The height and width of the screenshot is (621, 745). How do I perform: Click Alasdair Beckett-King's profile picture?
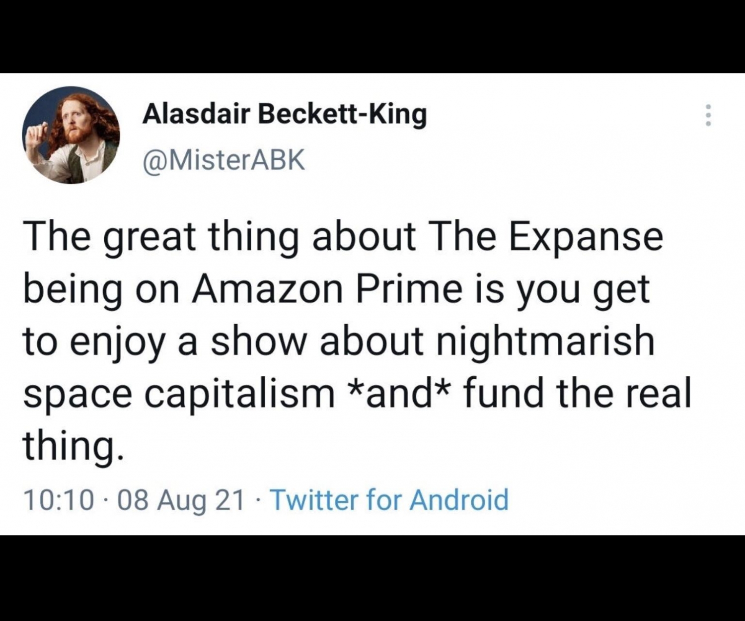click(x=71, y=135)
